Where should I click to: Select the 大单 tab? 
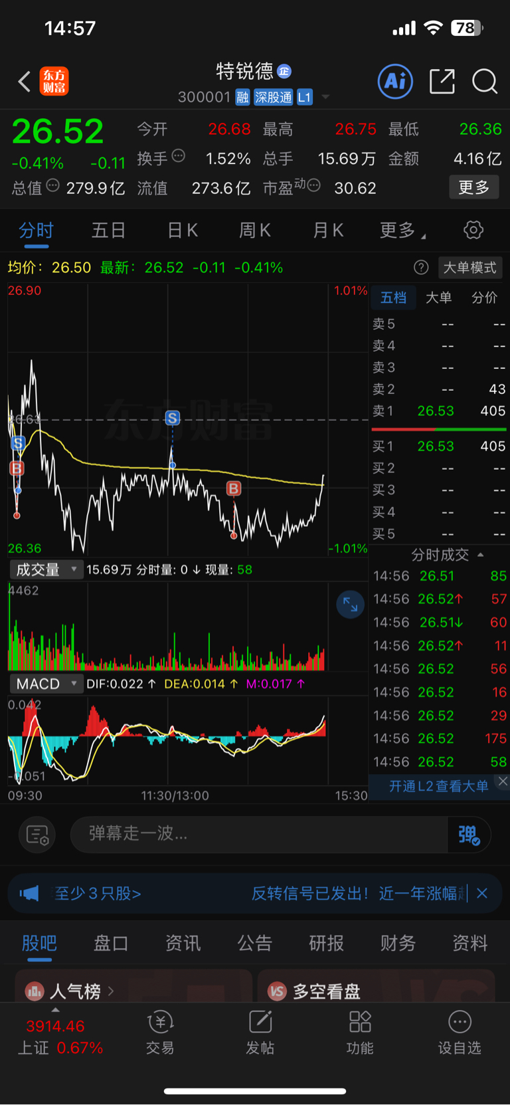pyautogui.click(x=438, y=298)
